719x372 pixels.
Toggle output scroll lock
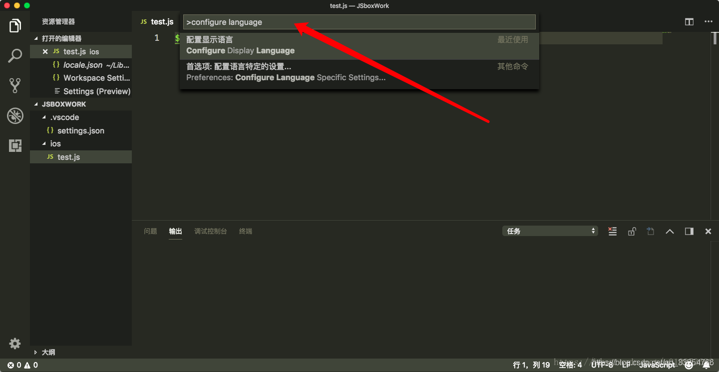tap(632, 231)
